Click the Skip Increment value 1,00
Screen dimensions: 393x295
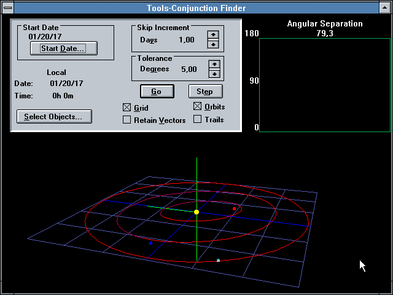click(186, 40)
